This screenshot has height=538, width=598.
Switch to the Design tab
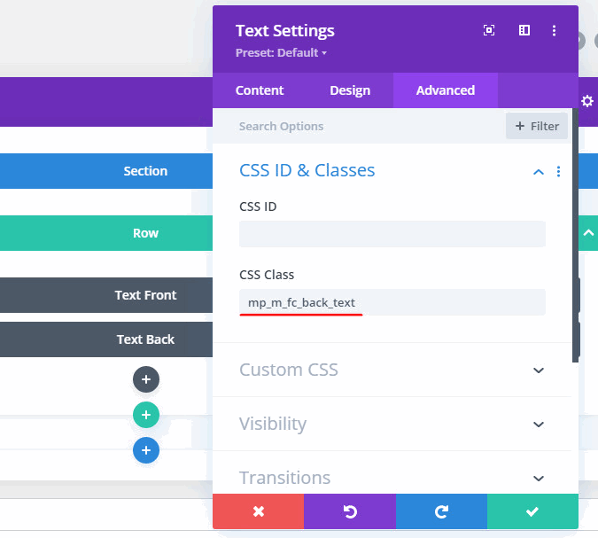tap(350, 90)
